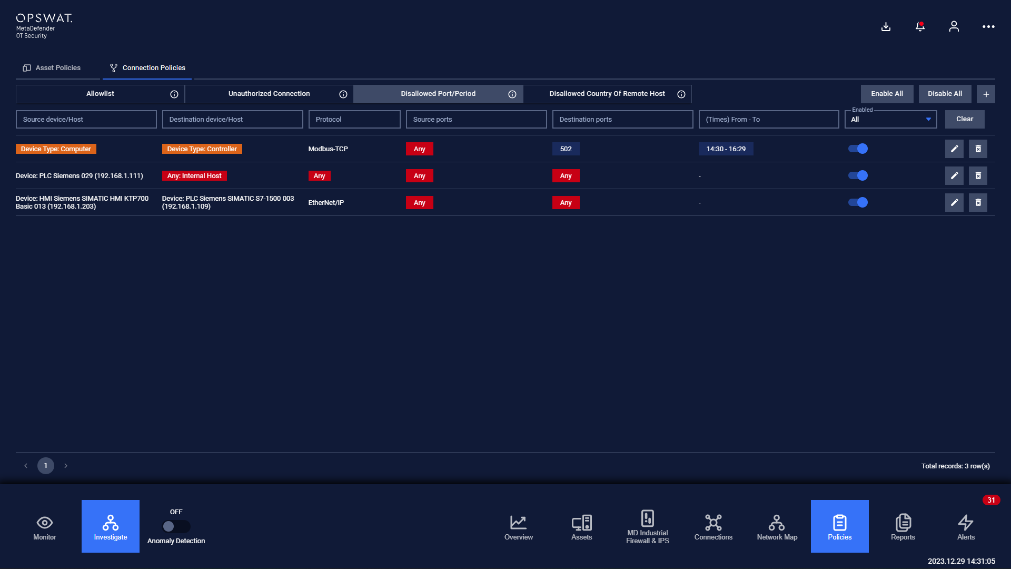Go to Monitor mode
1011x569 pixels.
[x=45, y=527]
